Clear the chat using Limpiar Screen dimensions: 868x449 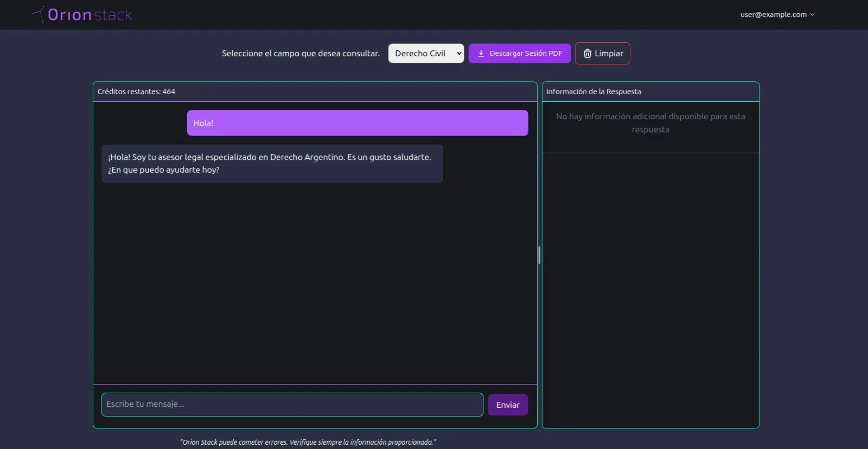click(x=602, y=54)
